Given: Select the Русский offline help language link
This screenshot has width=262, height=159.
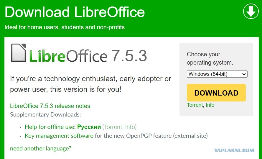Looking at the screenshot, I should (89, 127).
